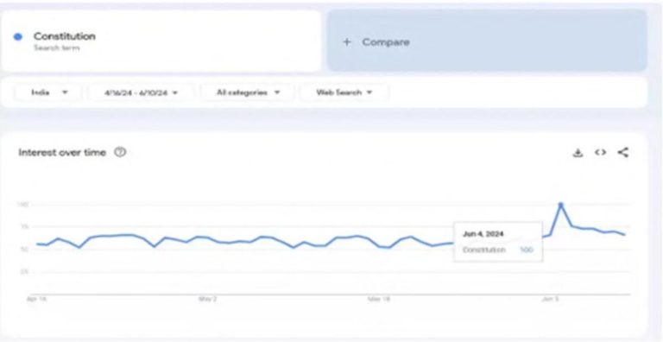
Task: Edit the Constitution search term box
Action: coord(161,41)
